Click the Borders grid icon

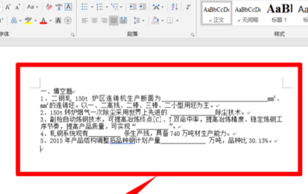(x=170, y=20)
